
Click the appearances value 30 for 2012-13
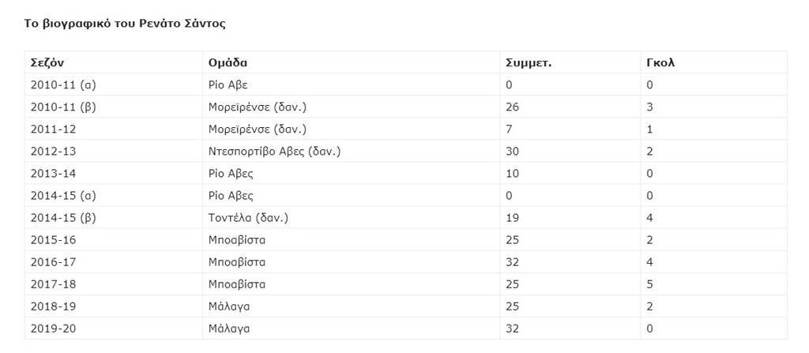(512, 151)
